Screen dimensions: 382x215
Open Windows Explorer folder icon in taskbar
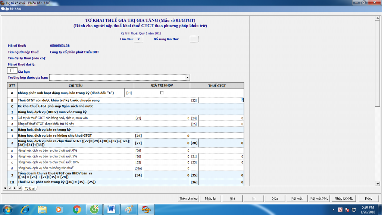(42, 209)
